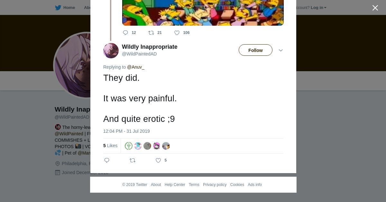Like the tweet with 5 likes
Viewport: 386px width, 202px height.
[x=158, y=160]
